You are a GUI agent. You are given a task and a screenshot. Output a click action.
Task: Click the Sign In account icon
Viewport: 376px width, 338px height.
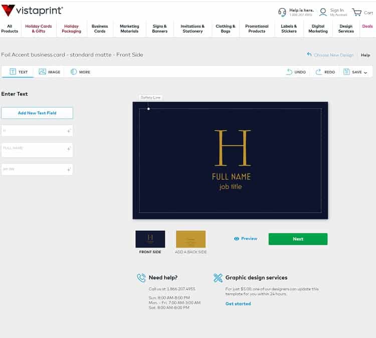(323, 12)
